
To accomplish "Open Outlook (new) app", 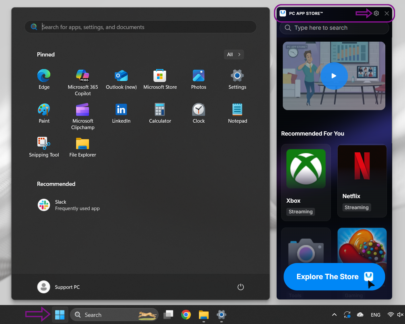I will (x=121, y=80).
